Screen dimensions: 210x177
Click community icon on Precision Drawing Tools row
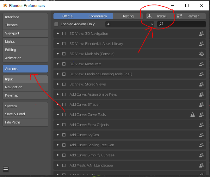click(201, 74)
